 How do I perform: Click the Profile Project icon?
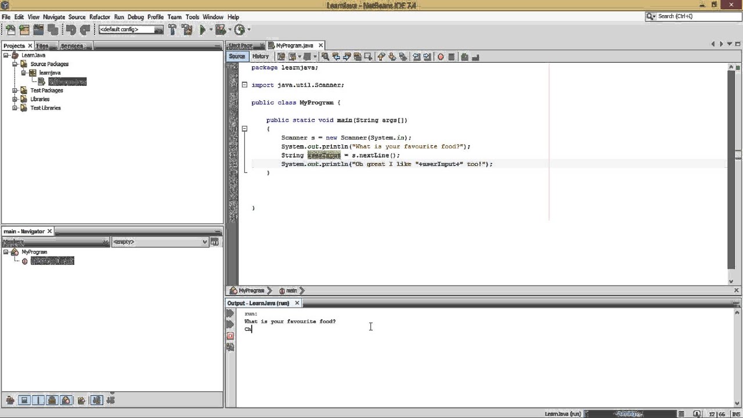[x=239, y=30]
